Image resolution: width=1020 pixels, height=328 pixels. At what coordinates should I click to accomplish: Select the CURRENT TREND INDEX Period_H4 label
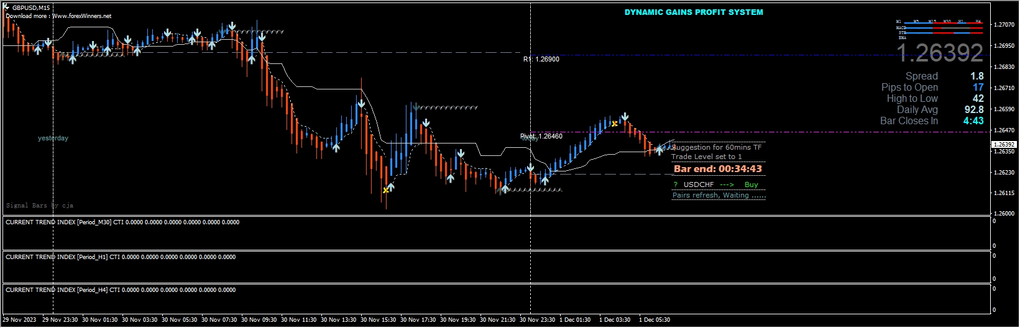[121, 289]
